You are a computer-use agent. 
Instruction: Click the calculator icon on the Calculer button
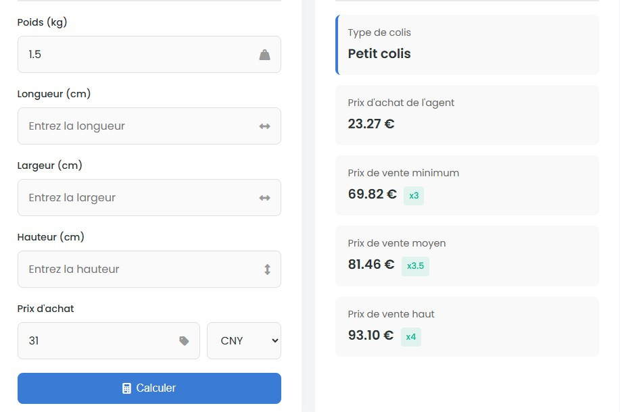pos(126,388)
